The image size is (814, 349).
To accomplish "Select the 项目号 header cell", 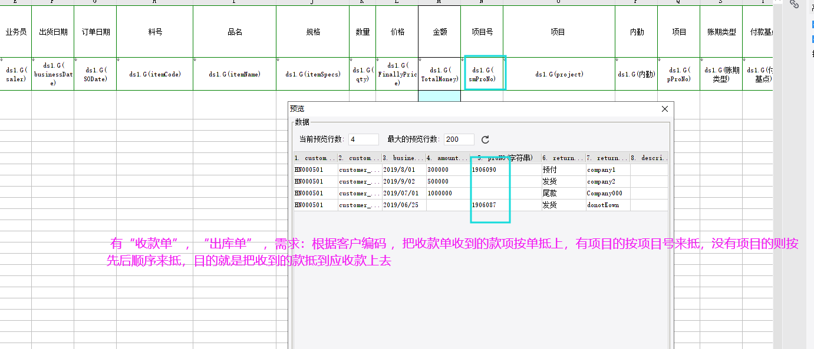I will coord(482,32).
